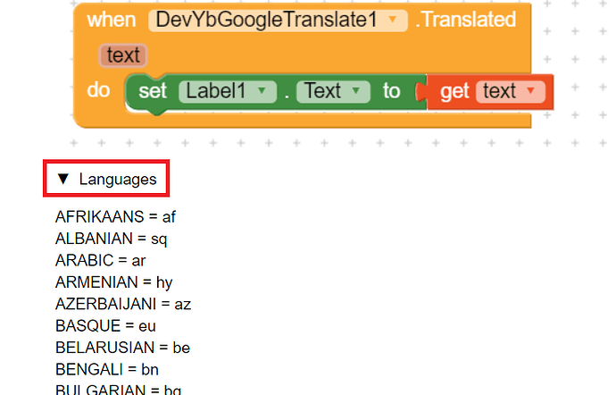This screenshot has width=616, height=395.
Task: Open the Text property dropdown
Action: click(x=333, y=91)
